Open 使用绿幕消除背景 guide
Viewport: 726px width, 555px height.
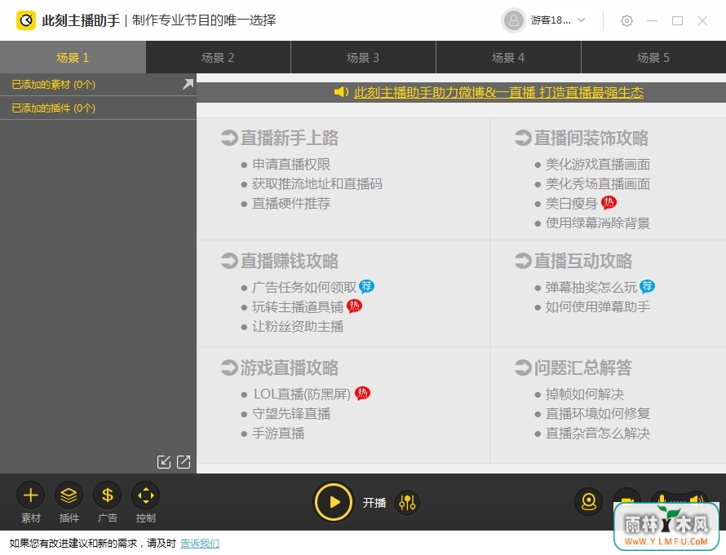click(598, 222)
